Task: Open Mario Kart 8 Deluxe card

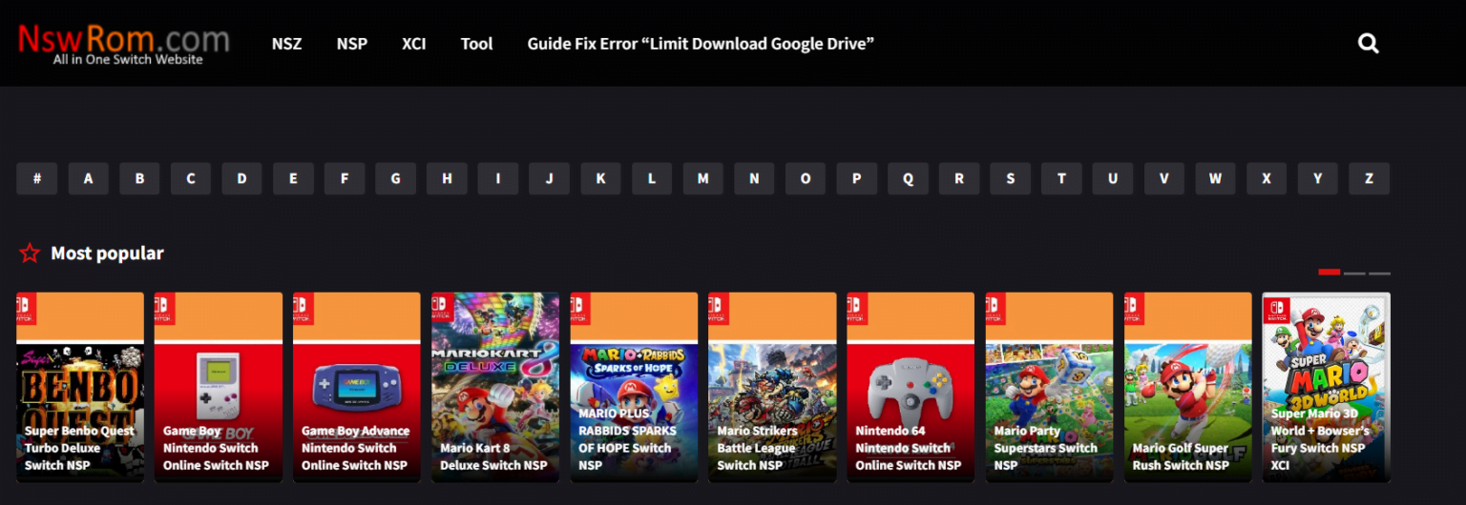Action: tap(495, 387)
